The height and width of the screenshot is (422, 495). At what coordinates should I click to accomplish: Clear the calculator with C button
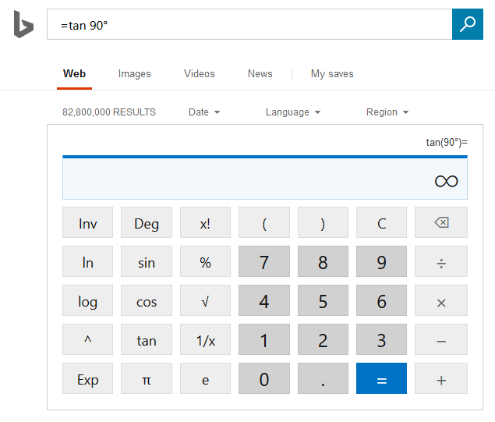pos(382,223)
